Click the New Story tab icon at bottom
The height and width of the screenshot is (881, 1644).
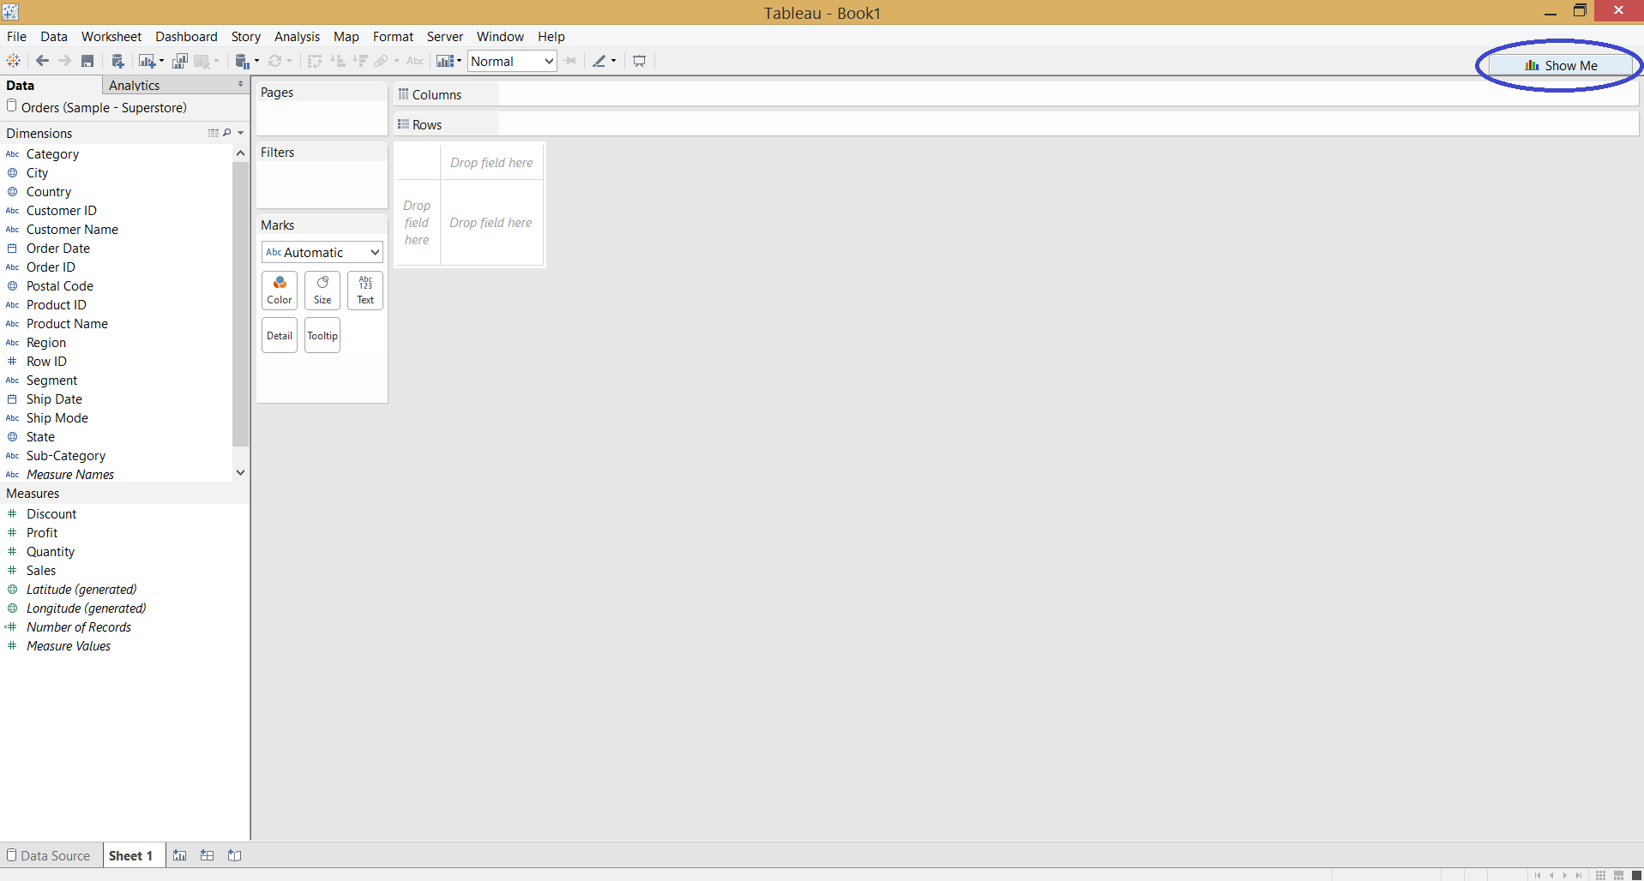[234, 855]
